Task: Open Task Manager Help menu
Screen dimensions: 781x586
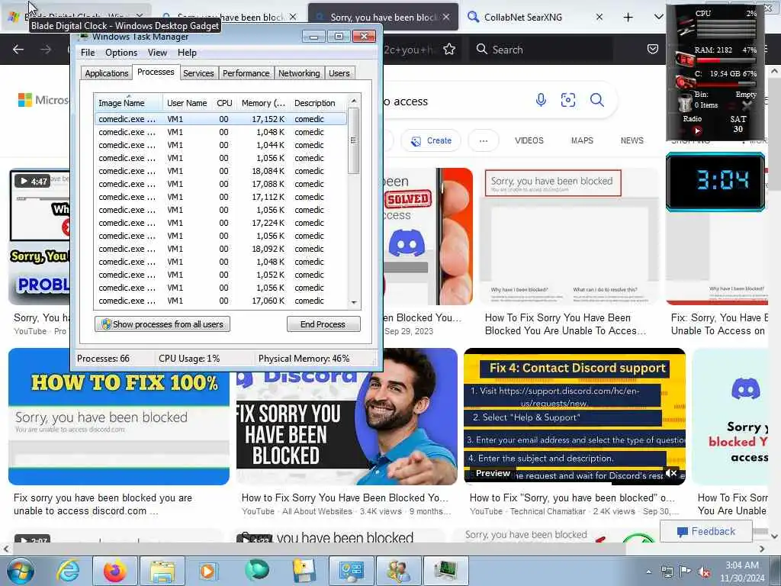Action: tap(187, 53)
